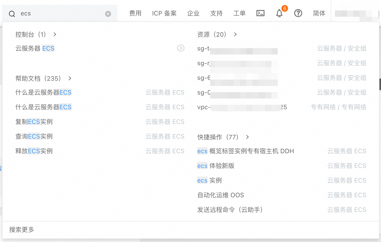The width and height of the screenshot is (381, 242).
Task: Click 专有网络 / 专有网络 label of vpc row
Action: (339, 107)
